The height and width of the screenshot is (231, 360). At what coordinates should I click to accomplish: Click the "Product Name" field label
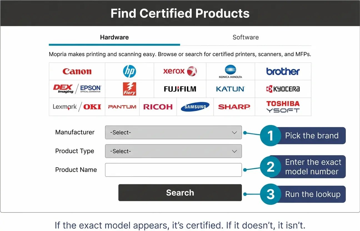[x=76, y=170]
